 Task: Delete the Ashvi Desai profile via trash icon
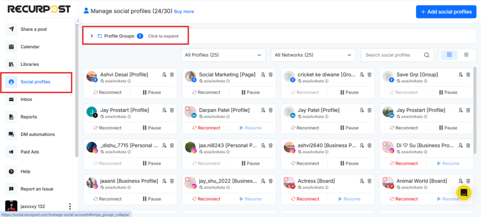click(x=172, y=75)
